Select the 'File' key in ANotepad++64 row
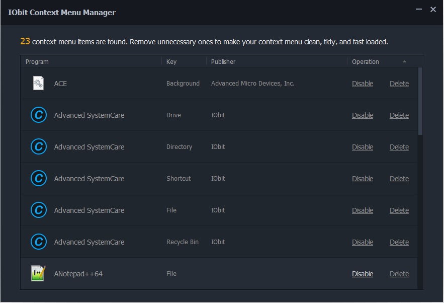444x303 pixels. click(171, 274)
